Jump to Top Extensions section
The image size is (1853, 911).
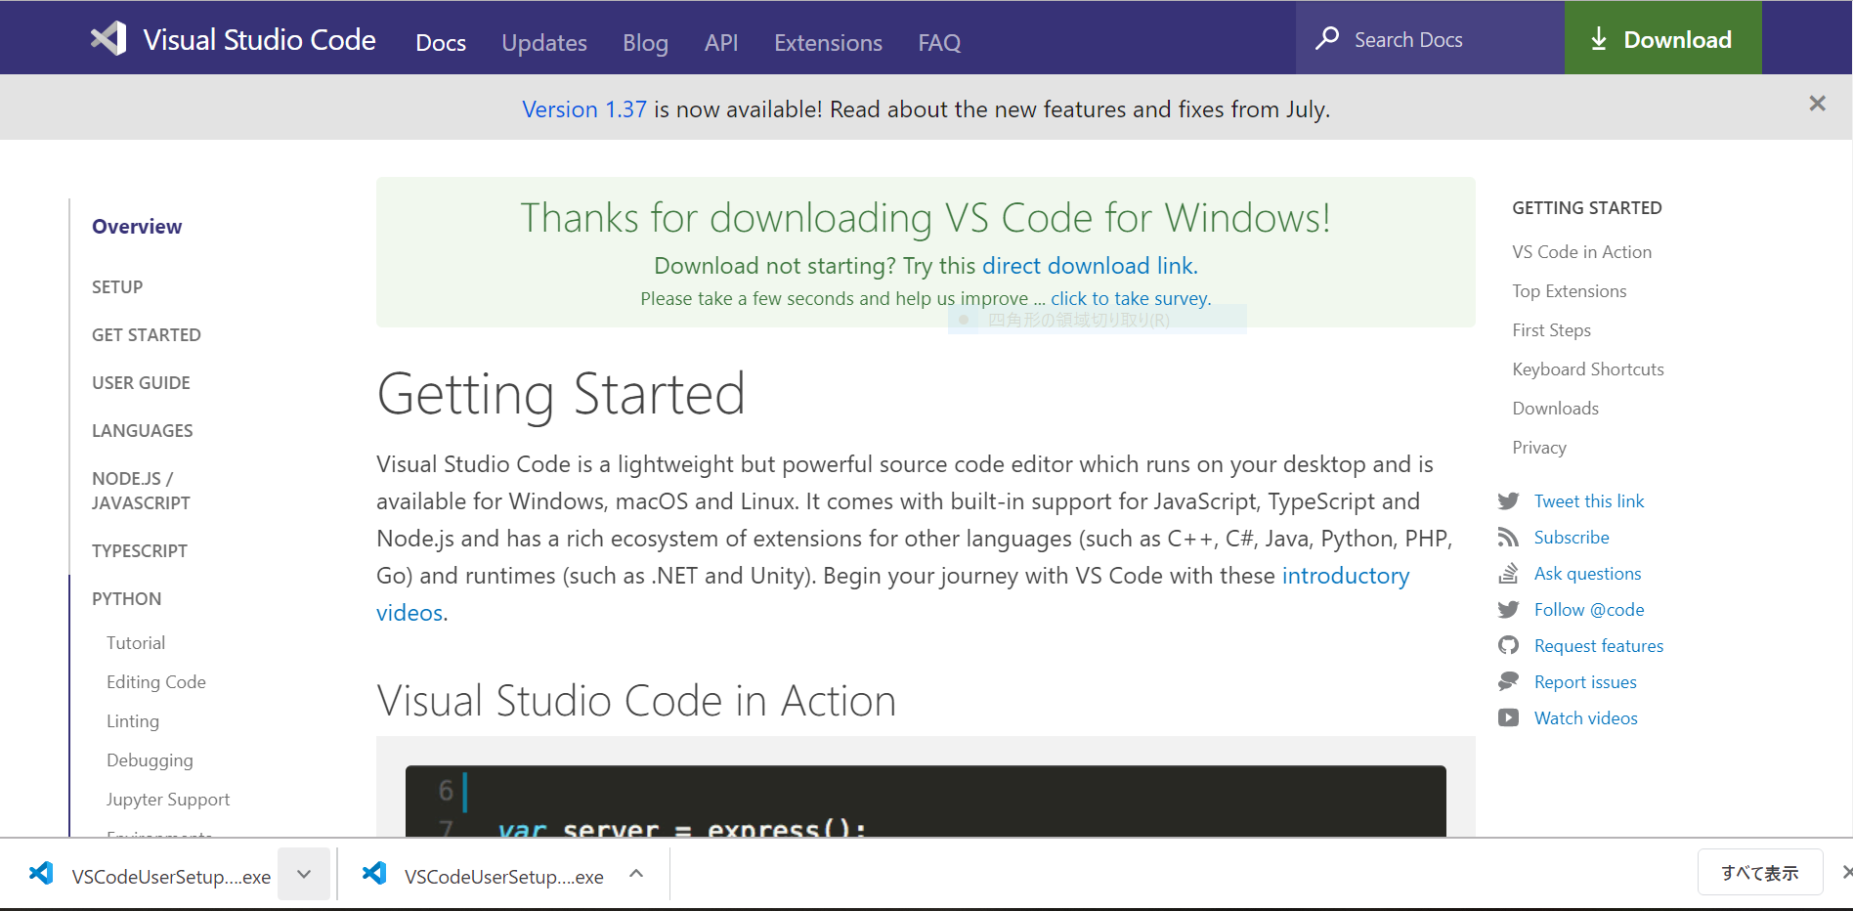tap(1570, 291)
